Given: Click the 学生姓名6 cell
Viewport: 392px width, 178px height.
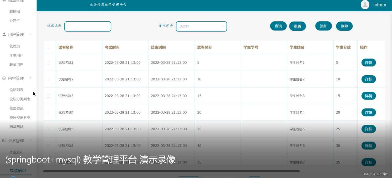Looking at the screenshot, I should tap(297, 146).
